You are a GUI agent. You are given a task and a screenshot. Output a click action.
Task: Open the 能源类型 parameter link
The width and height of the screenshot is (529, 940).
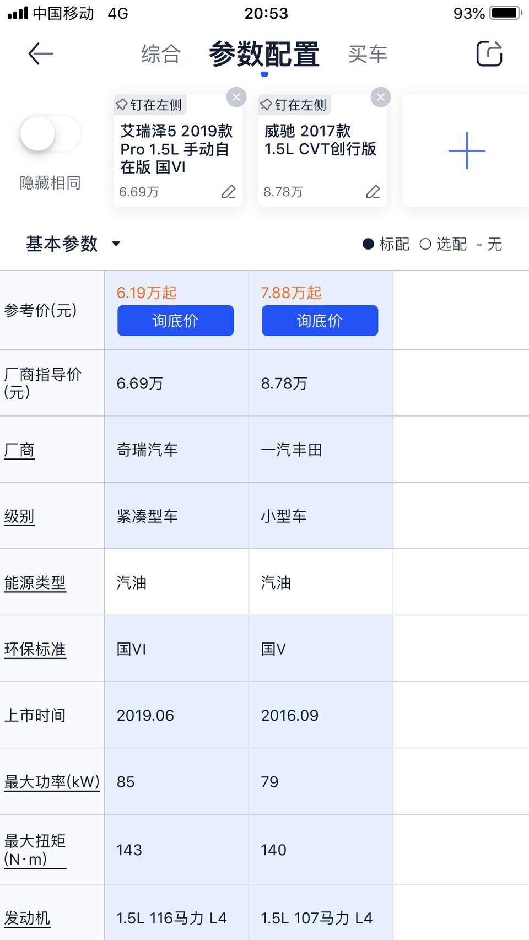tap(35, 583)
